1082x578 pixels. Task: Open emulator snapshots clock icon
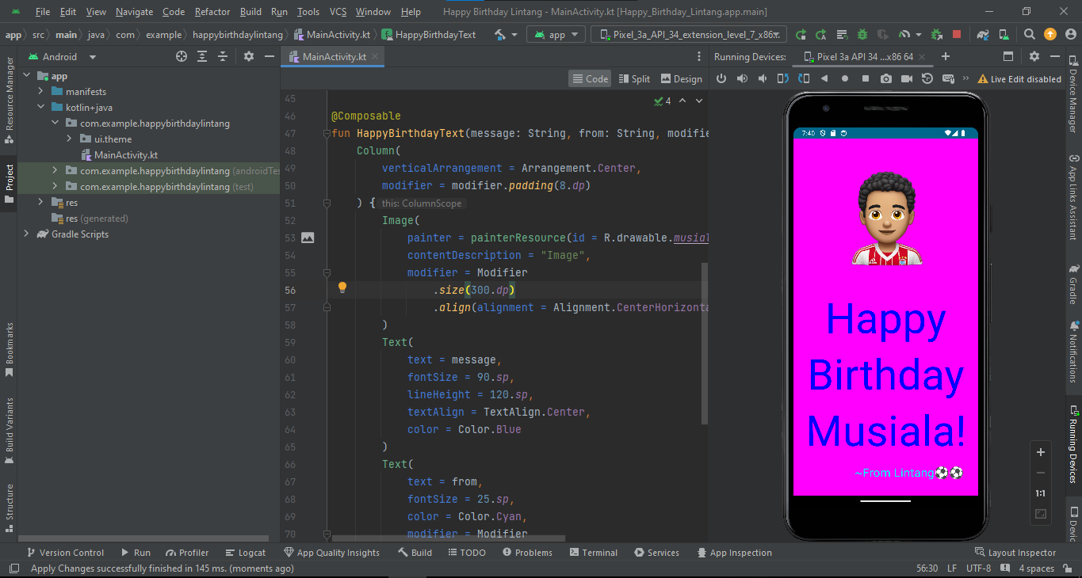pyautogui.click(x=927, y=78)
